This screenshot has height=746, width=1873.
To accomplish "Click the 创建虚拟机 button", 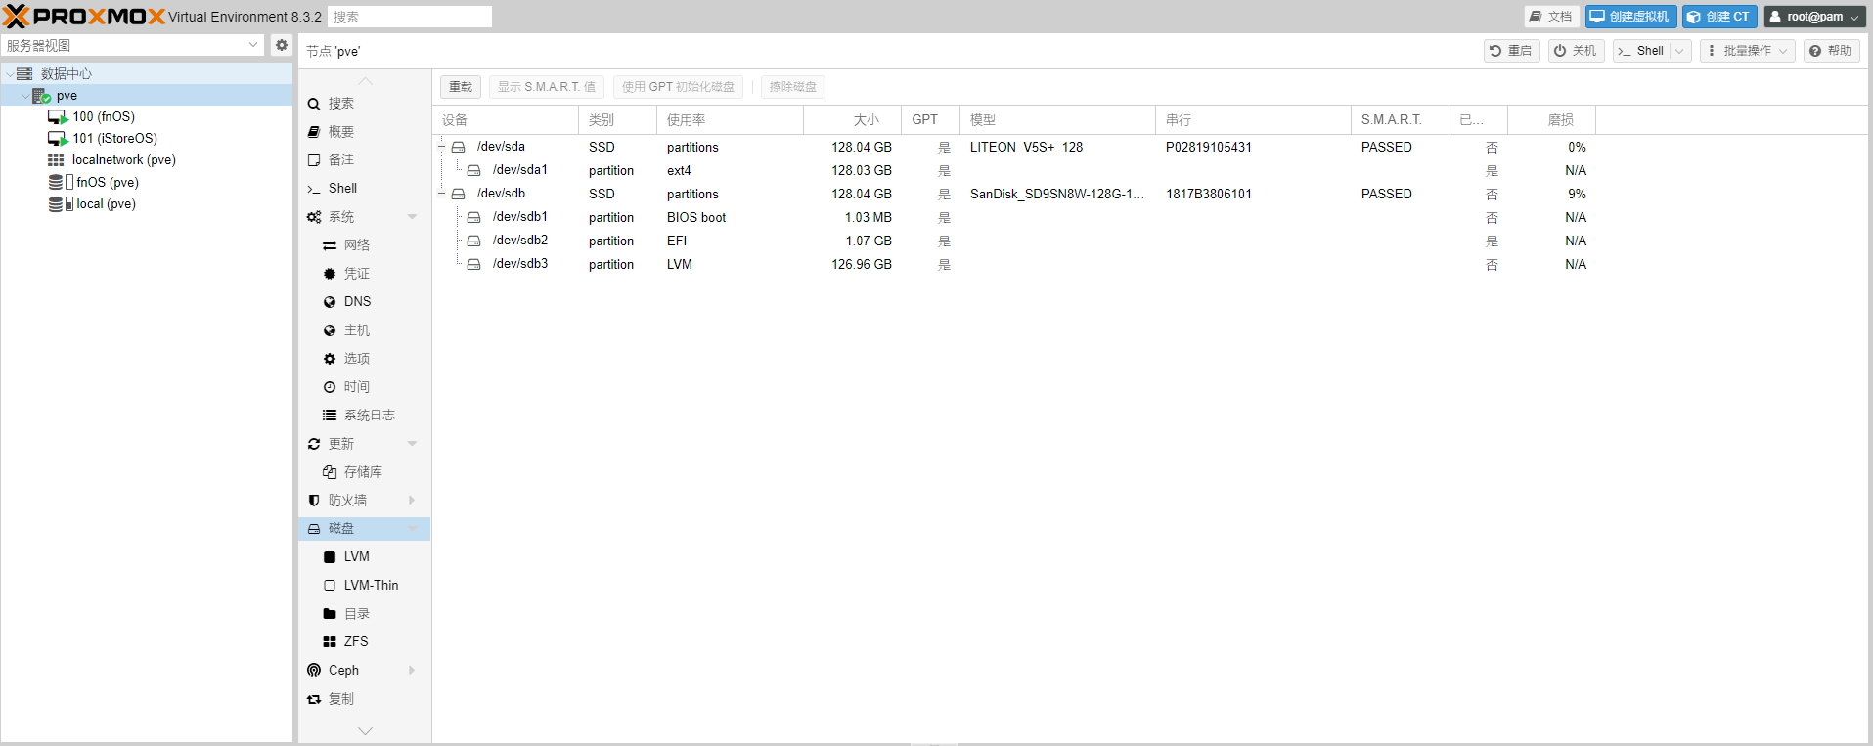I will (x=1630, y=17).
